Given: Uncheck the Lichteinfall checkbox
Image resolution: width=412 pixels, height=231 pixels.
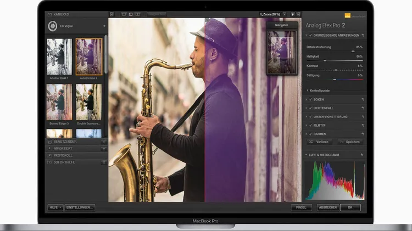Looking at the screenshot, I should (310, 108).
